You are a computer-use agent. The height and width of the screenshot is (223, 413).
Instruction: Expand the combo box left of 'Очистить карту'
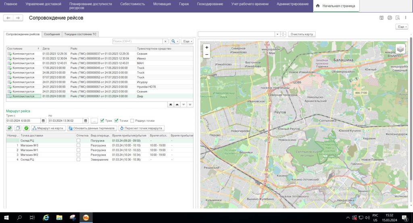pyautogui.click(x=277, y=34)
